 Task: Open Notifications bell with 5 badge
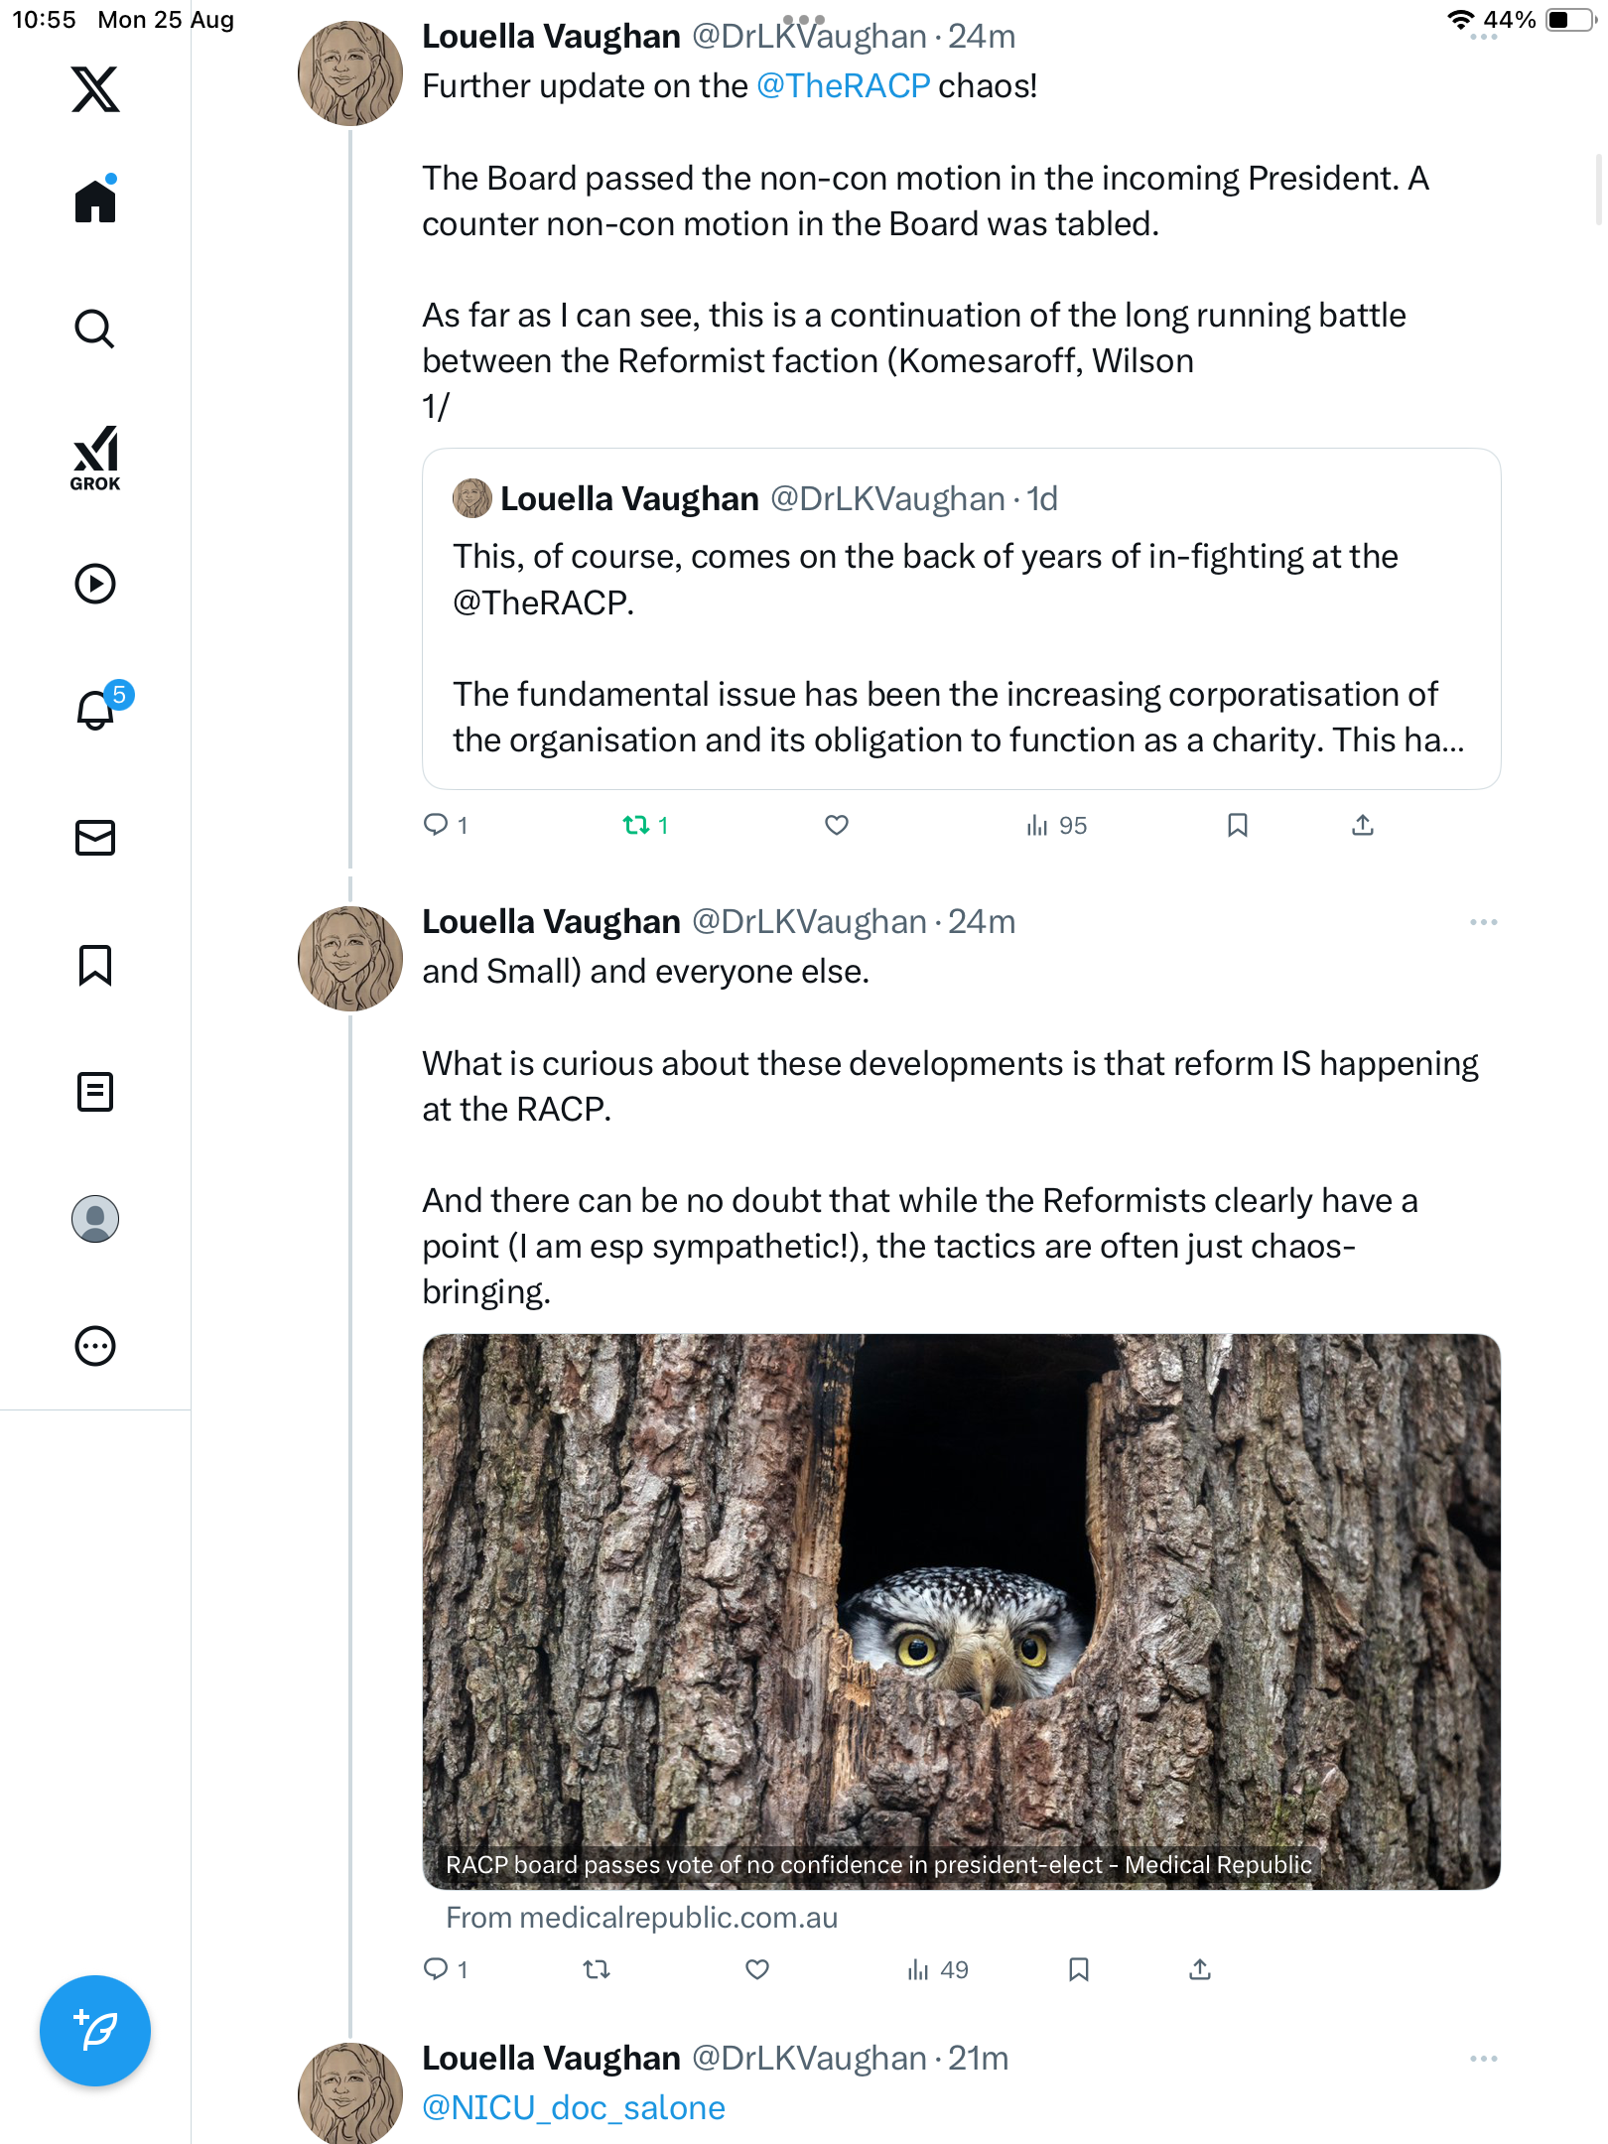coord(97,710)
